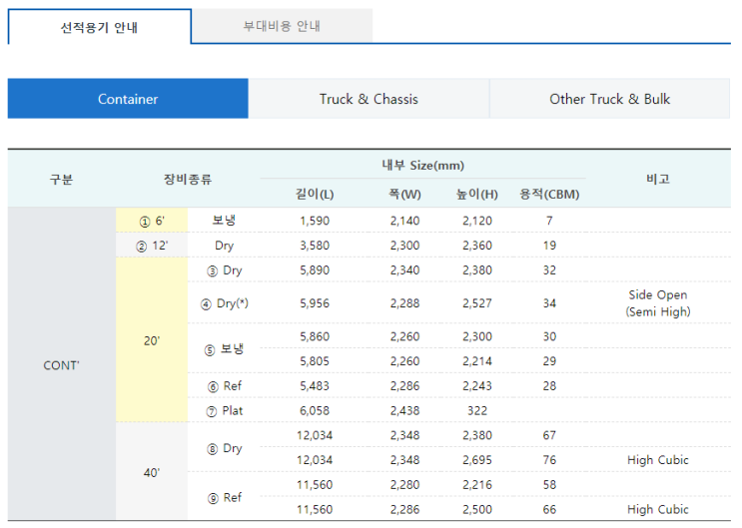Click the ⑦ Plat equipment type

tap(225, 410)
